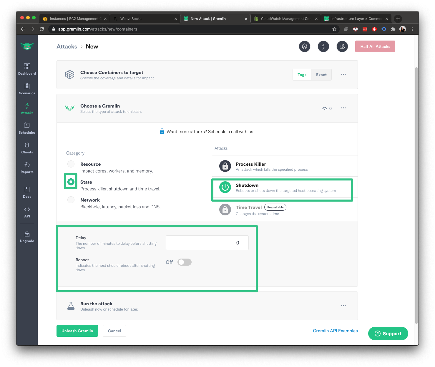The height and width of the screenshot is (367, 435).
Task: Click the Delay minutes input field
Action: click(x=207, y=243)
